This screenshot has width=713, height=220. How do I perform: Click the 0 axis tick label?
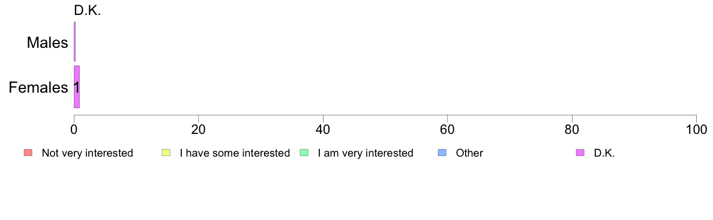pyautogui.click(x=74, y=129)
